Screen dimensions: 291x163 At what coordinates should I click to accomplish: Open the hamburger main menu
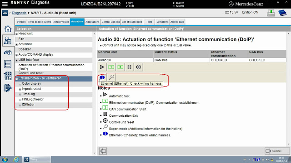click(5, 4)
